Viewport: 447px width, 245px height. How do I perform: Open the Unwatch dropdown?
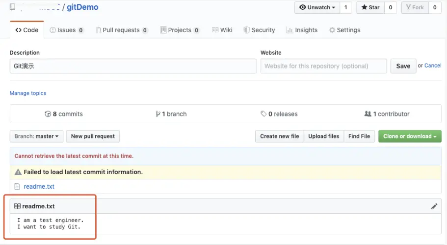[x=317, y=7]
